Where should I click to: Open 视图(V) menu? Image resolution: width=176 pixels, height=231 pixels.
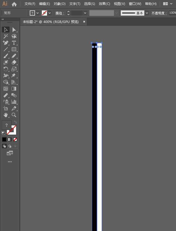(119, 4)
